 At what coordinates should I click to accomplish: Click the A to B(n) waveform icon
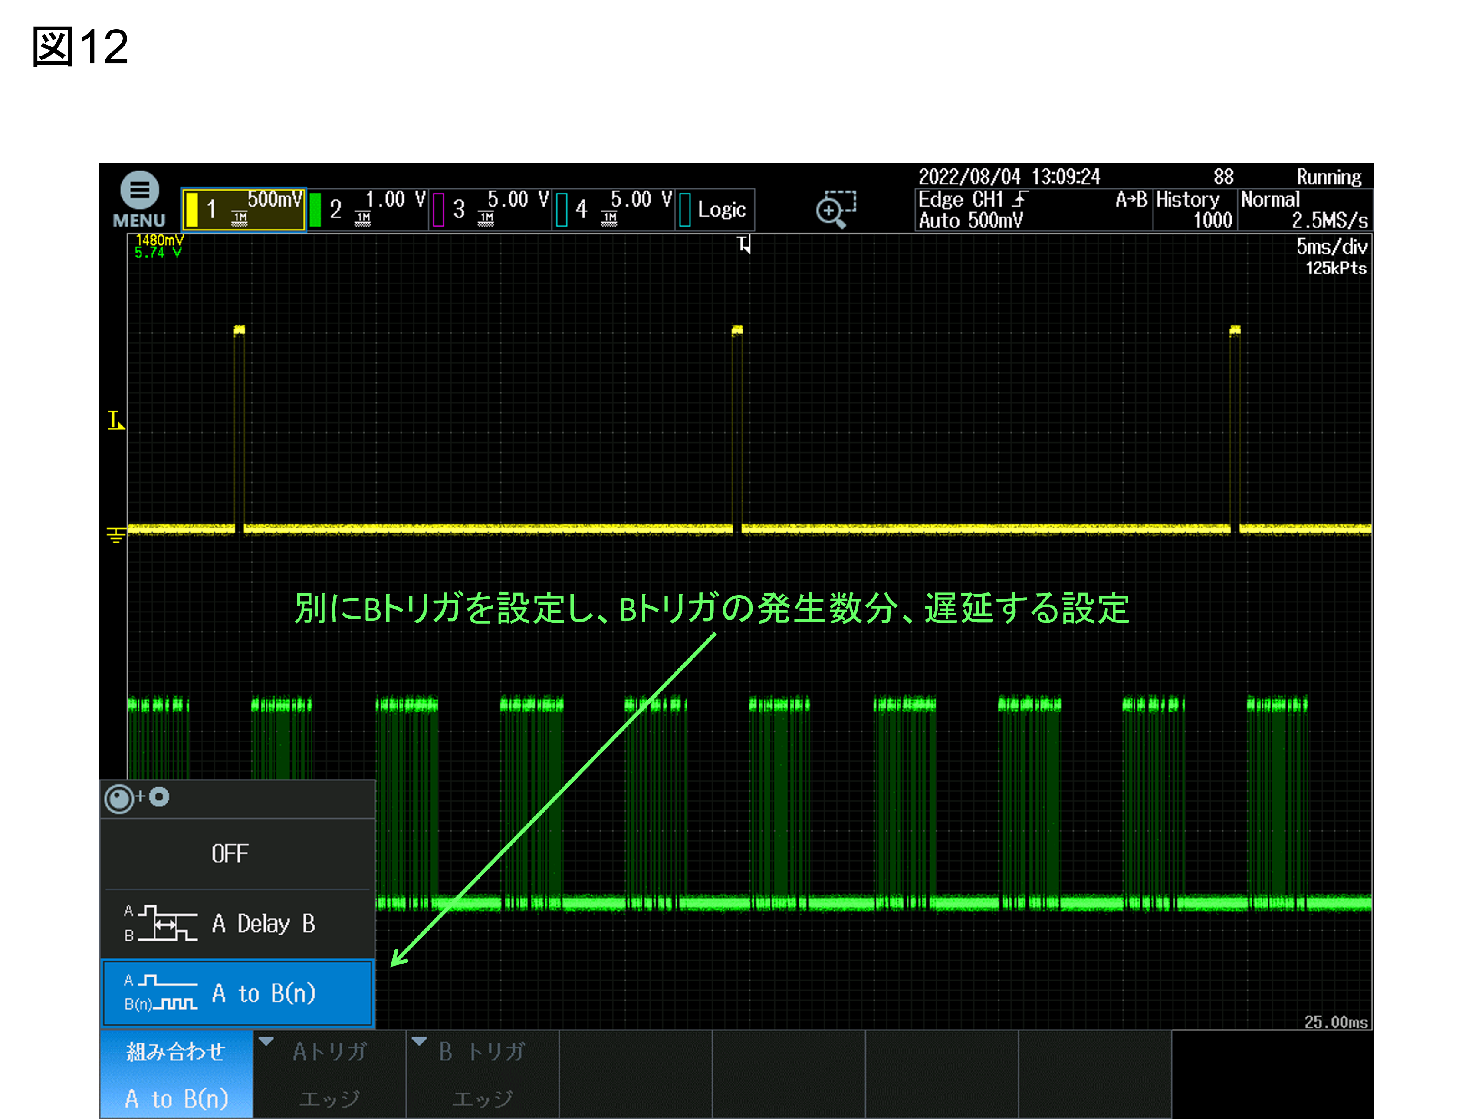(x=161, y=993)
